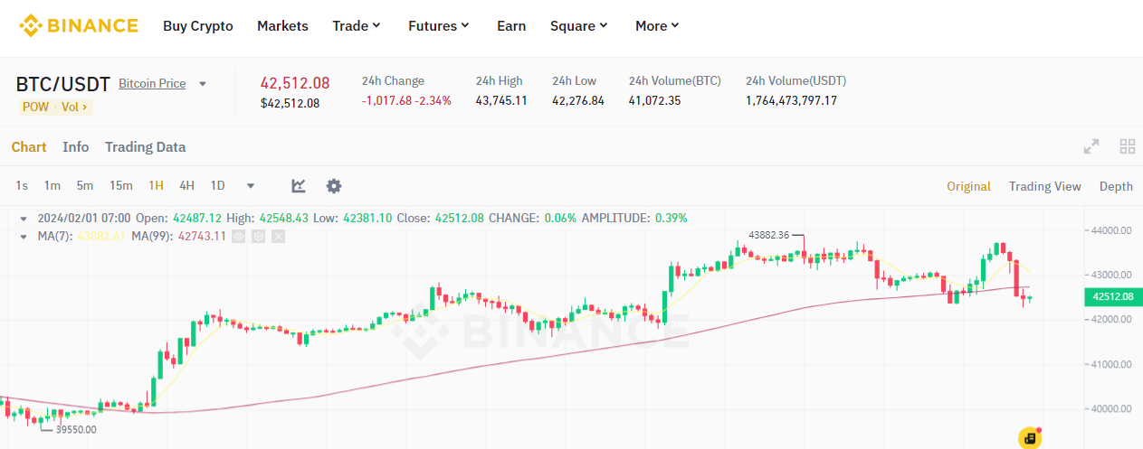This screenshot has height=449, width=1143.
Task: Click the yellow floating feedback icon
Action: [x=1030, y=439]
